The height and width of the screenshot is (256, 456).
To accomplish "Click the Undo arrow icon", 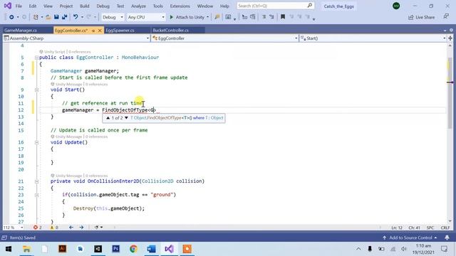I will (x=76, y=17).
